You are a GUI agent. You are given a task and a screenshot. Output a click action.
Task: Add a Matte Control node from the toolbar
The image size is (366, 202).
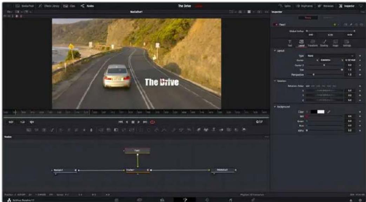pyautogui.click(x=116, y=130)
